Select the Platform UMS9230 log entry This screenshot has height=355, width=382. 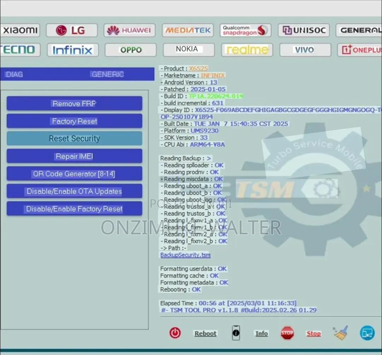click(189, 131)
